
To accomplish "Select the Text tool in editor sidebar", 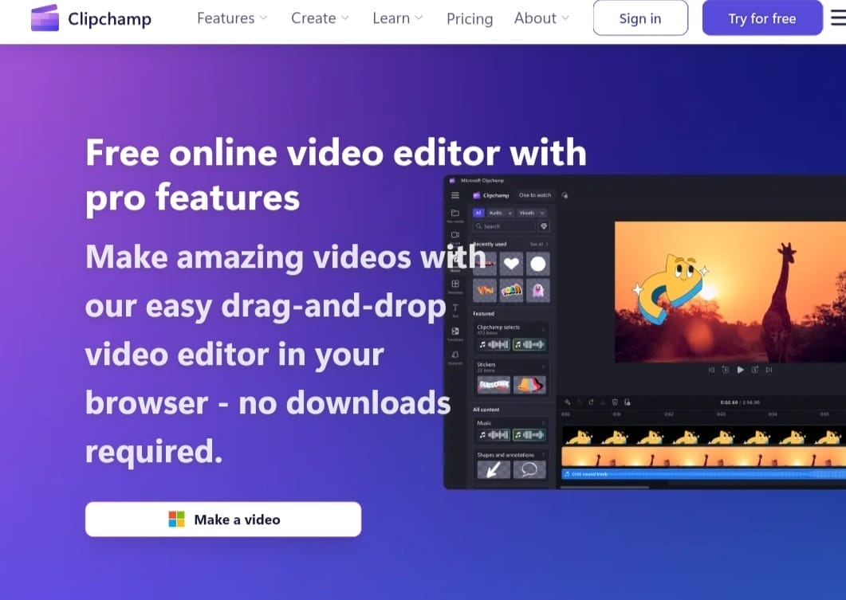I will (x=455, y=308).
